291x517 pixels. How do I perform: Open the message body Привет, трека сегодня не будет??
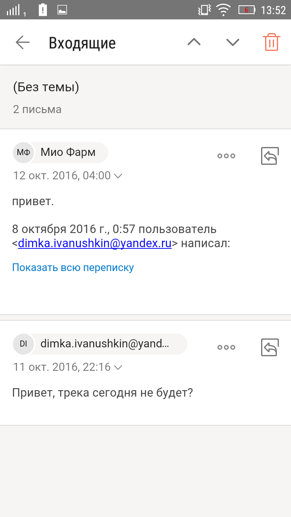103,393
